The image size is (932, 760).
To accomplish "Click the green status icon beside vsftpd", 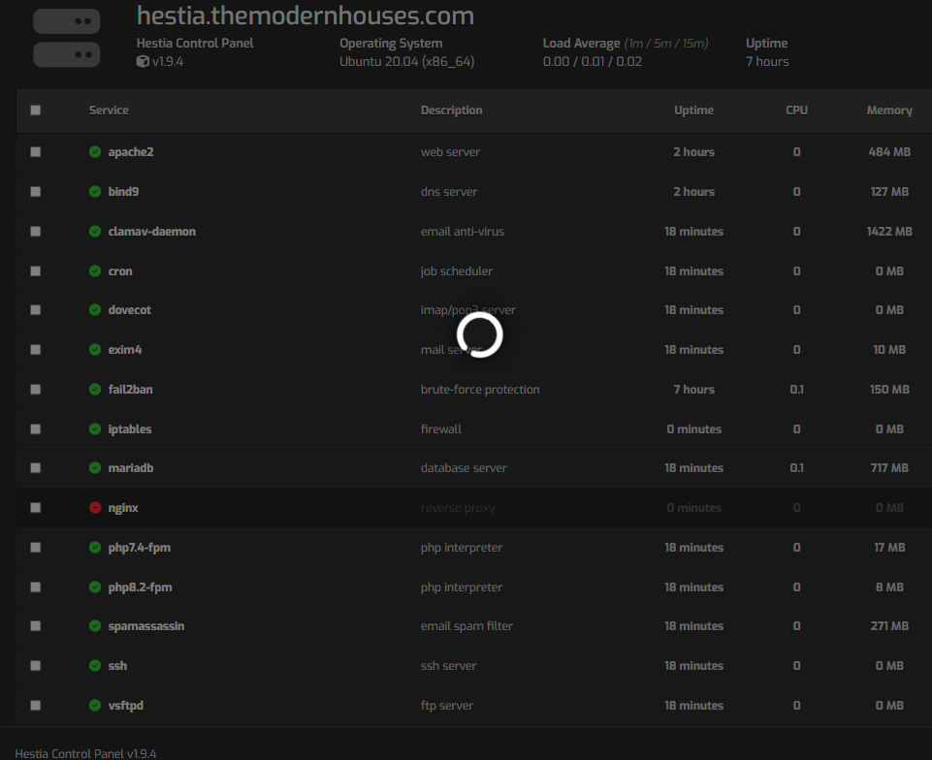I will point(95,706).
